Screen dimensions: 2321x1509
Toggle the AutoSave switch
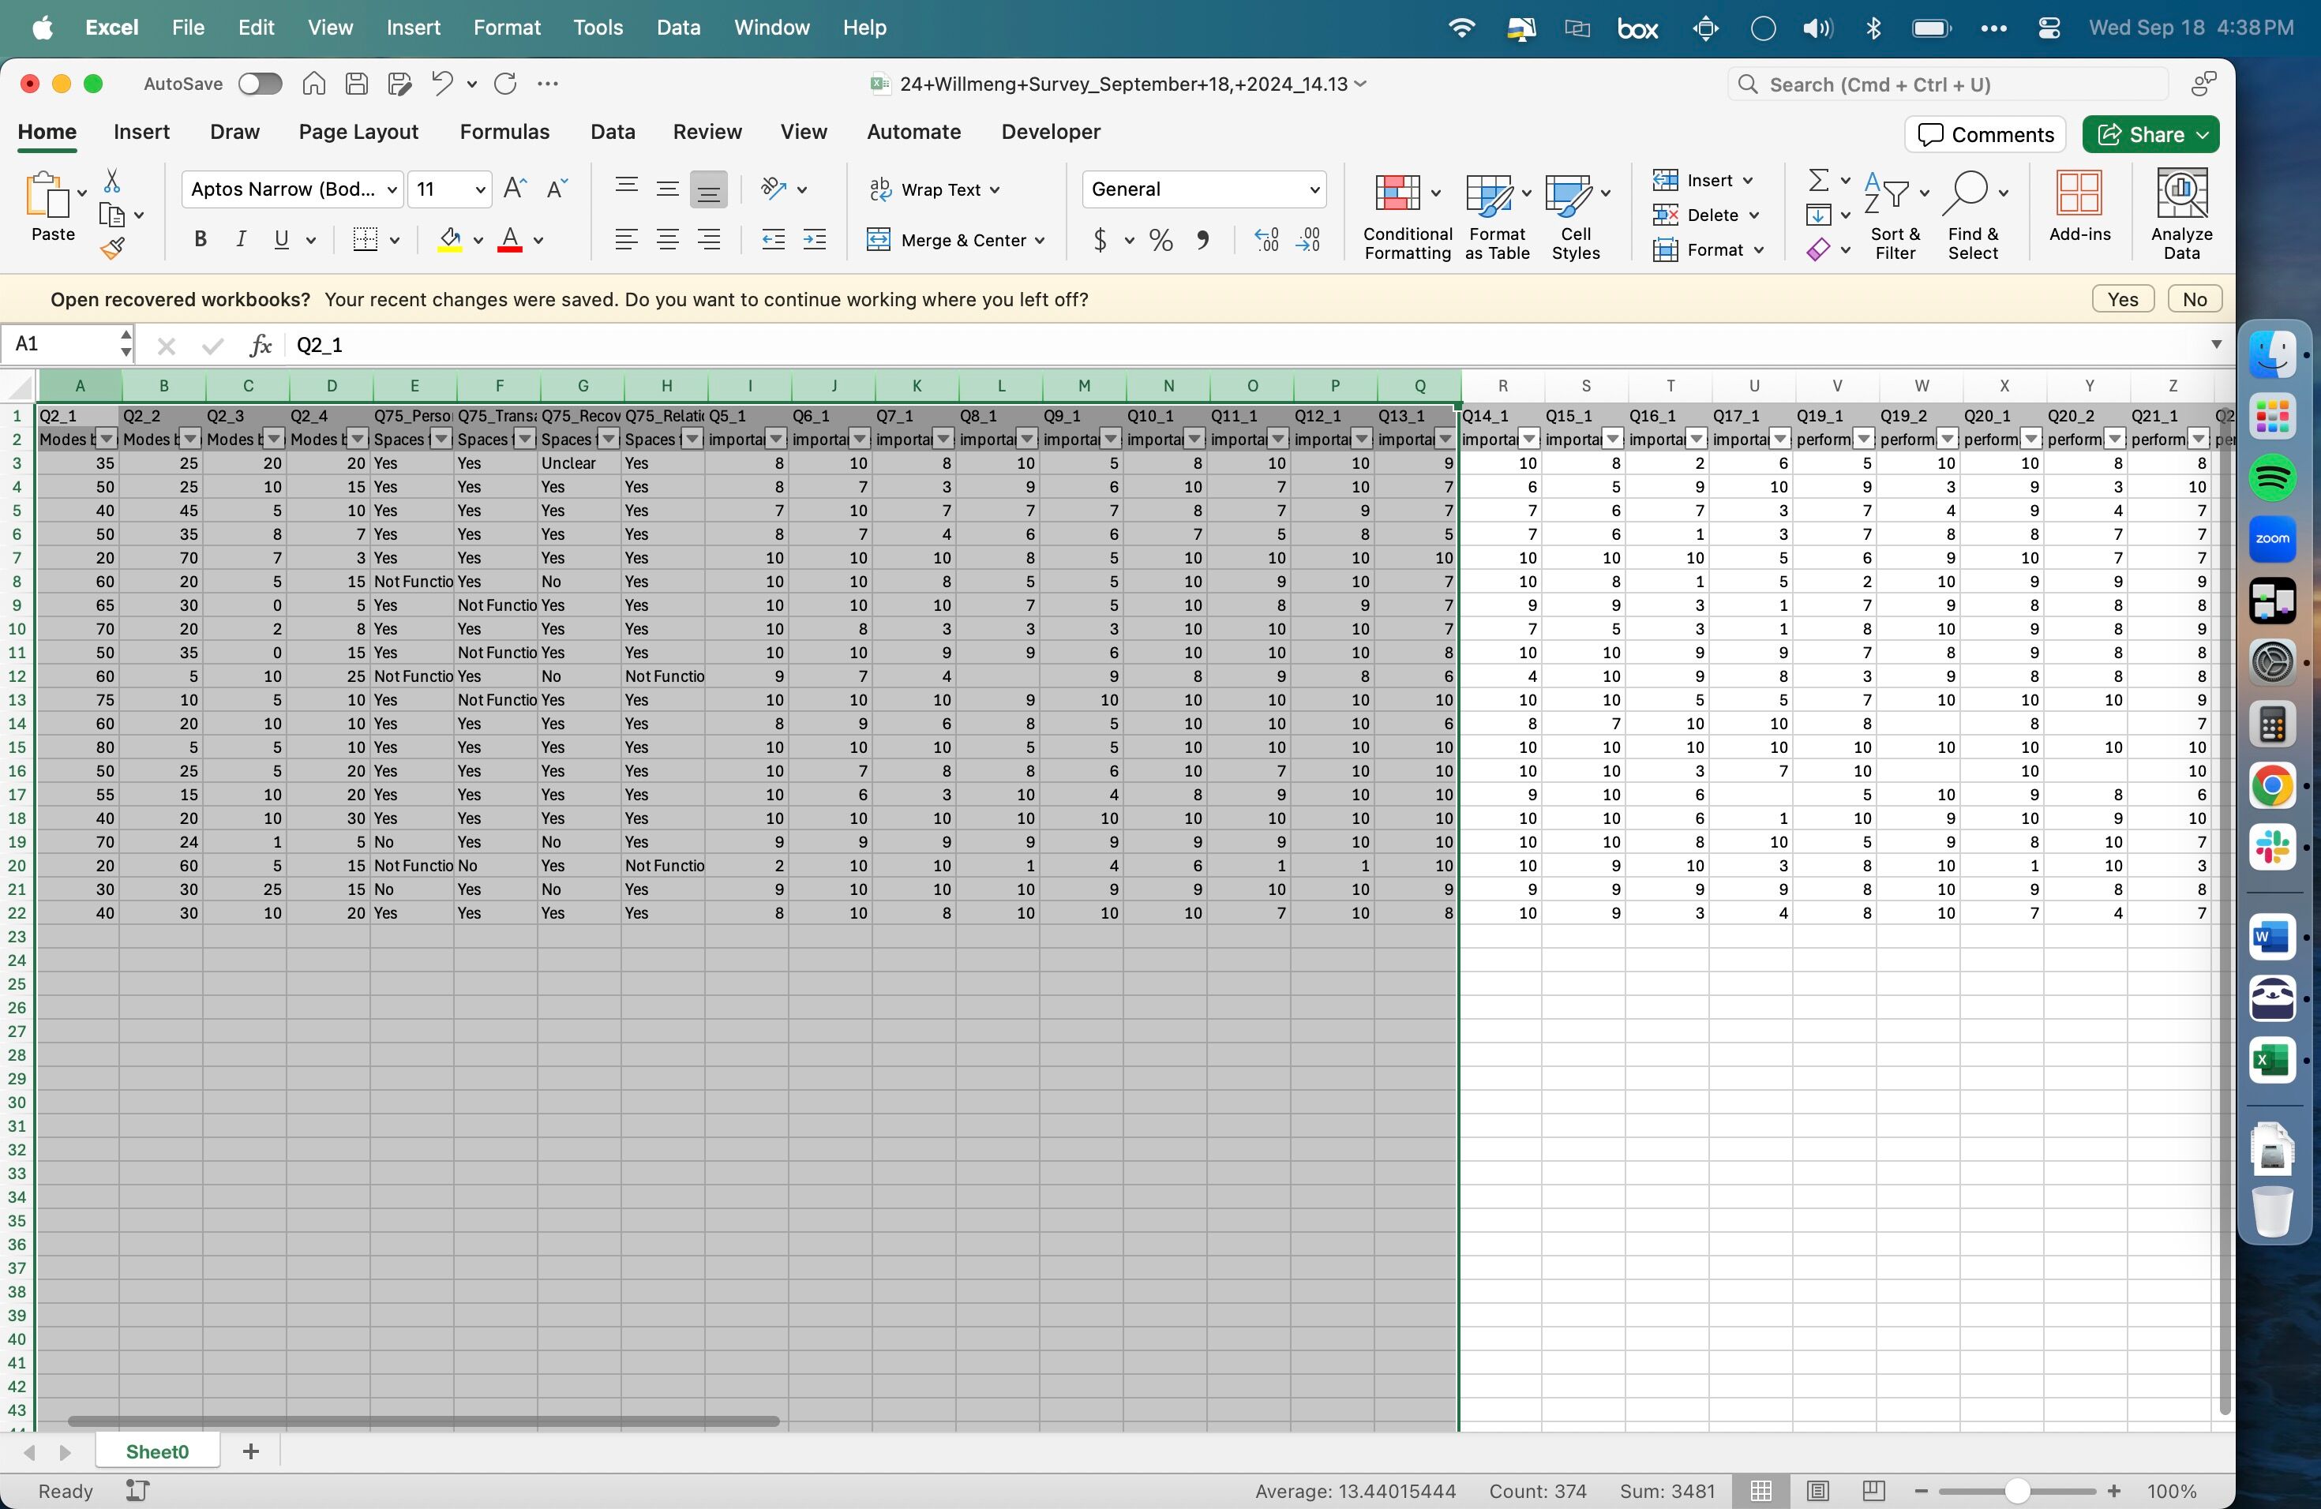pos(260,84)
